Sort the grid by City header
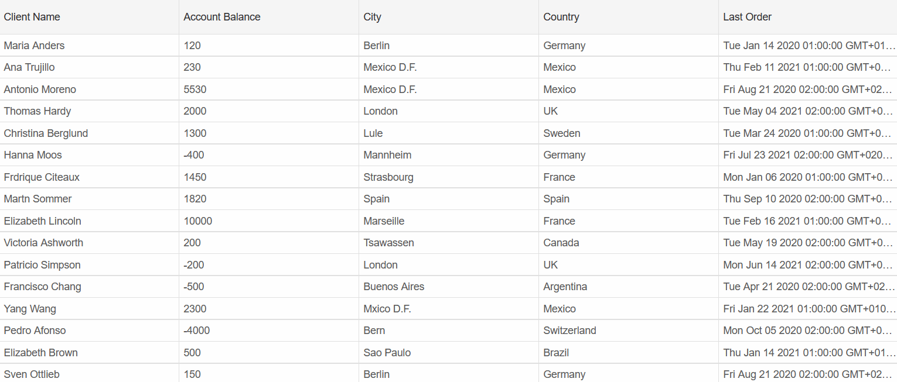The width and height of the screenshot is (897, 382). pos(372,17)
